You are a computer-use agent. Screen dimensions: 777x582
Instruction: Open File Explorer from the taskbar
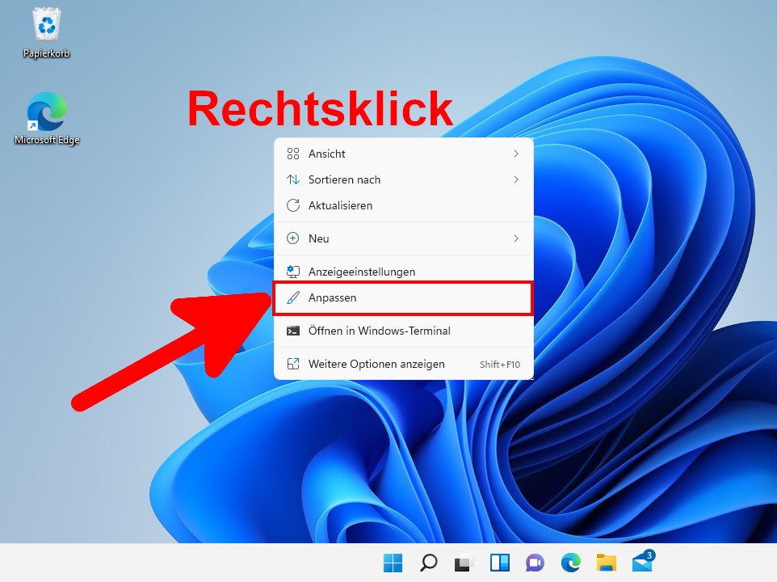click(607, 563)
